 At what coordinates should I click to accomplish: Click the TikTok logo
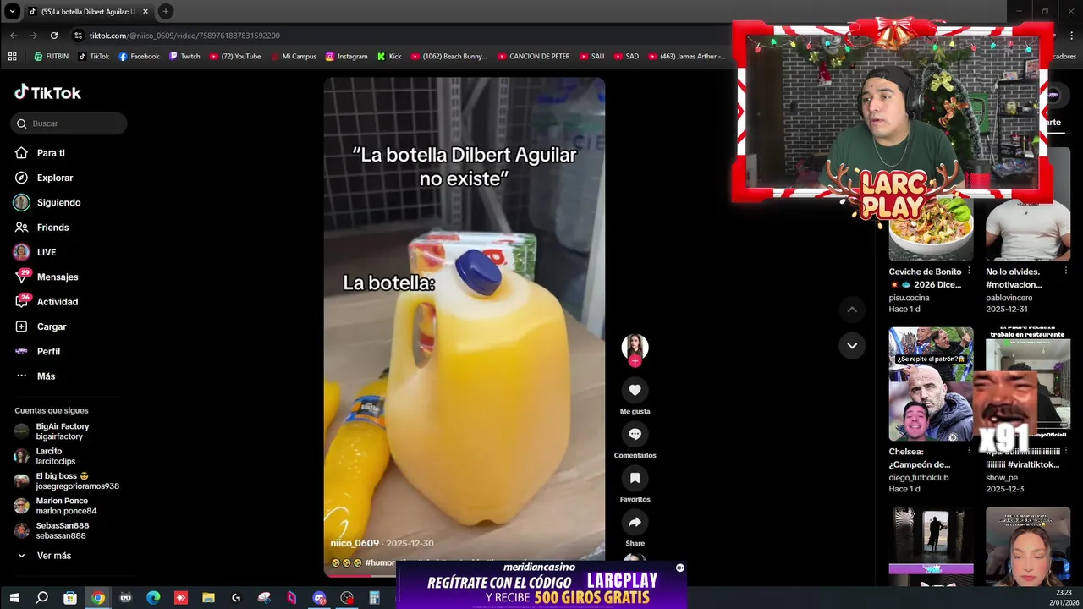pos(48,93)
